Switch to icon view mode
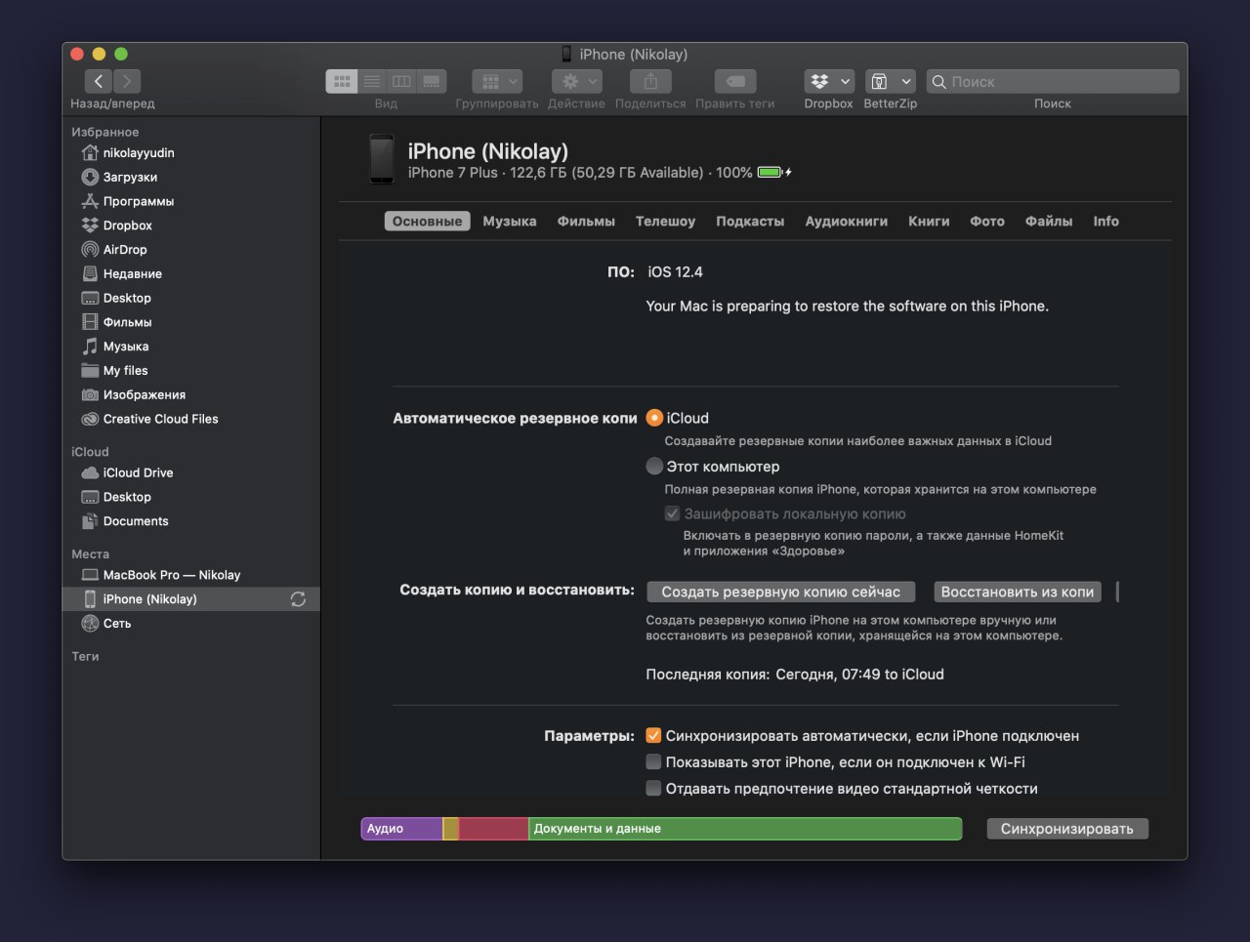The height and width of the screenshot is (942, 1250). coord(341,81)
